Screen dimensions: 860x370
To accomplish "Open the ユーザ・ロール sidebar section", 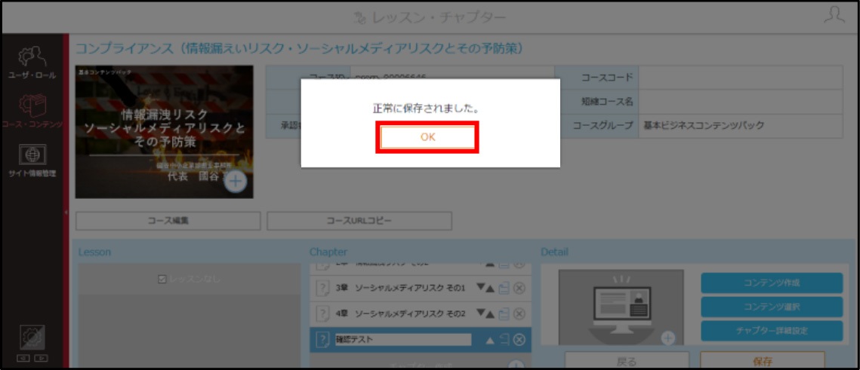I will click(32, 63).
